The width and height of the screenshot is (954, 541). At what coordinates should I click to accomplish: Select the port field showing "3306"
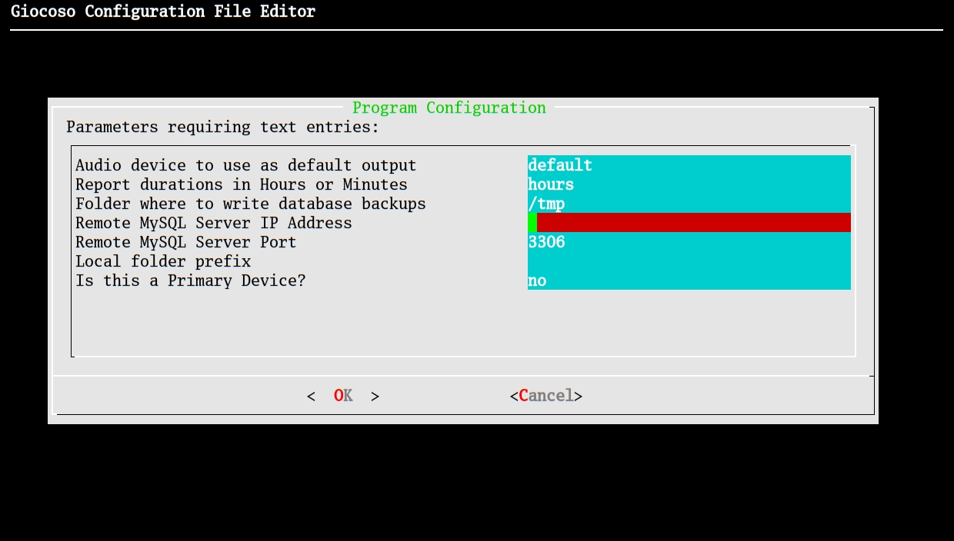pos(689,242)
